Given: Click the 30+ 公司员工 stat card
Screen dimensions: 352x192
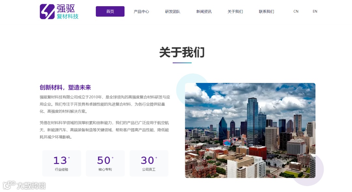Looking at the screenshot, I should (x=149, y=163).
